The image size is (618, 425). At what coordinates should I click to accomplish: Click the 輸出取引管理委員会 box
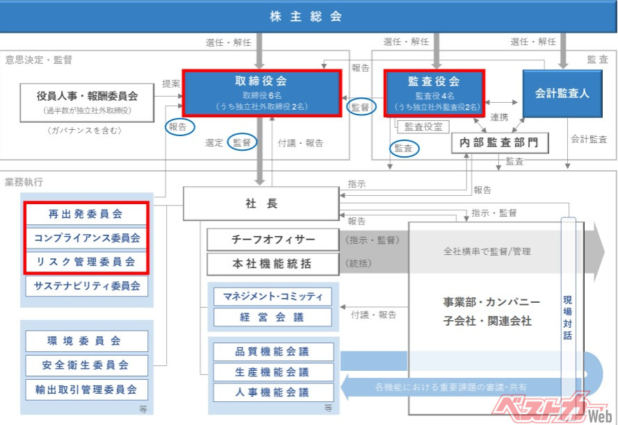click(87, 389)
